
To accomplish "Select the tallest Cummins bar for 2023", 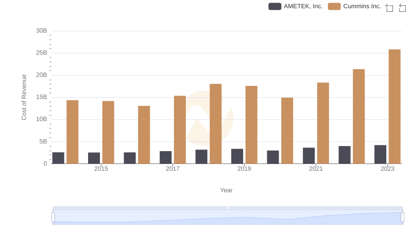I will click(x=394, y=106).
